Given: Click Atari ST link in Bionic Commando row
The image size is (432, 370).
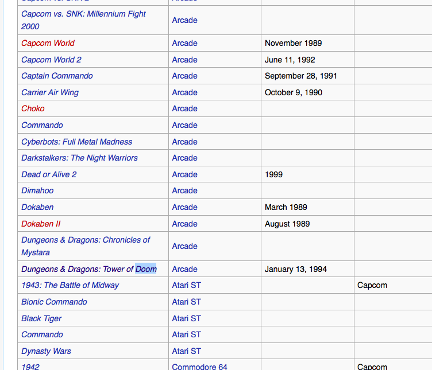Looking at the screenshot, I should point(187,302).
